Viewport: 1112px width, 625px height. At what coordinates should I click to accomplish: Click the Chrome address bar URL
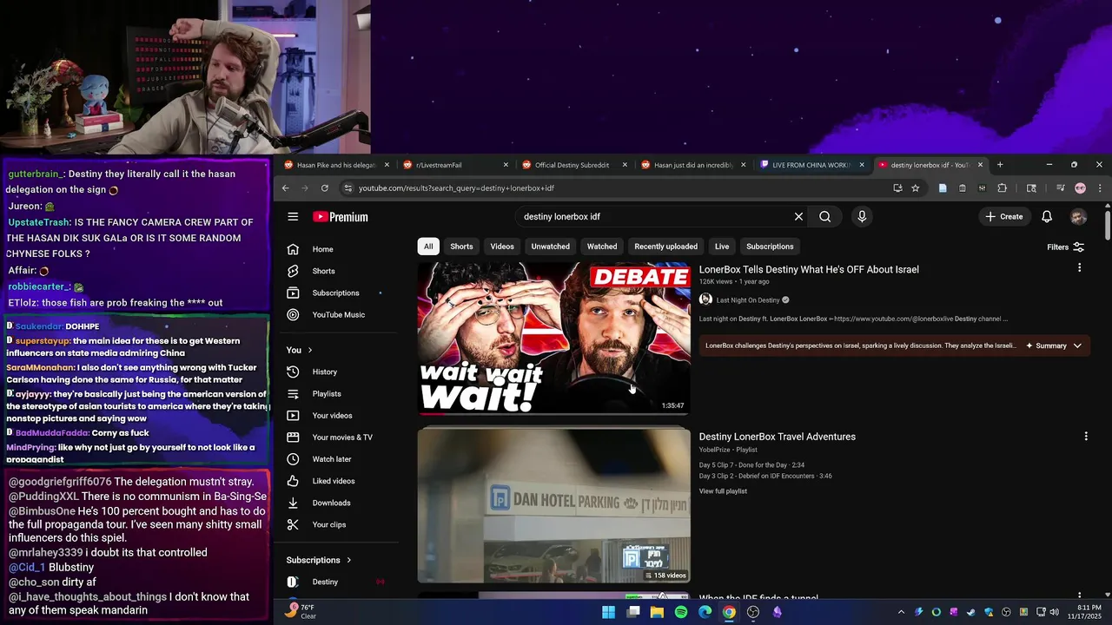(x=456, y=188)
